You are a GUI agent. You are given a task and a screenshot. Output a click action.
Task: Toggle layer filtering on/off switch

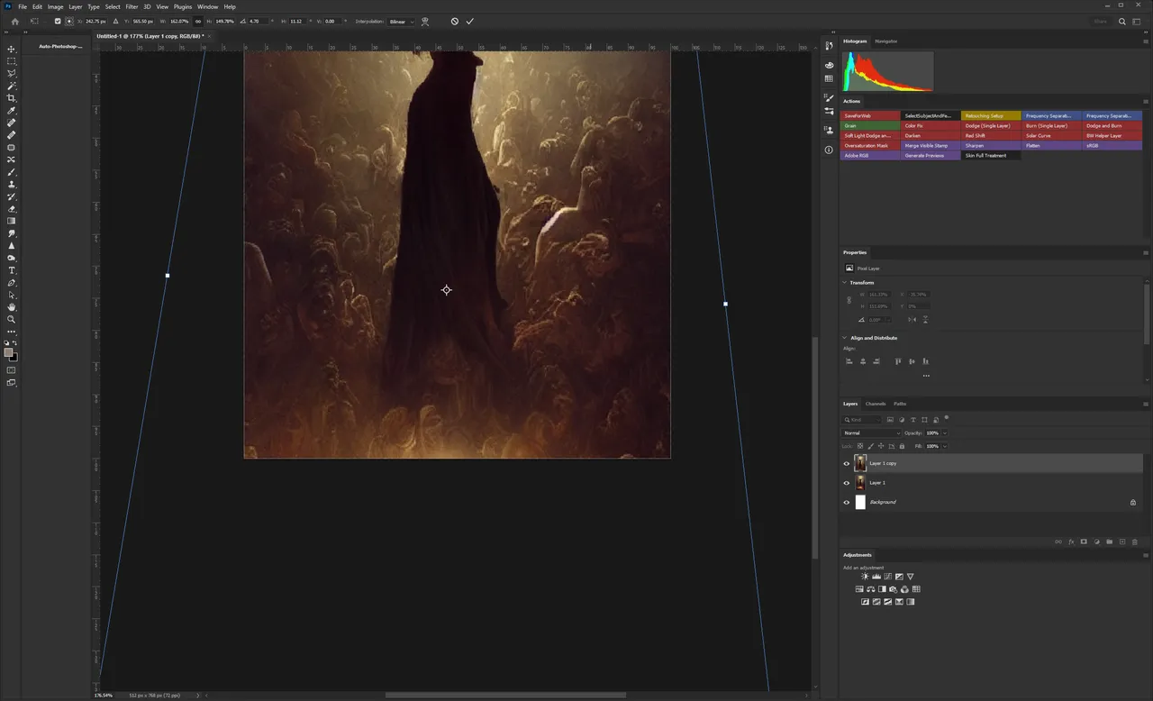[947, 418]
